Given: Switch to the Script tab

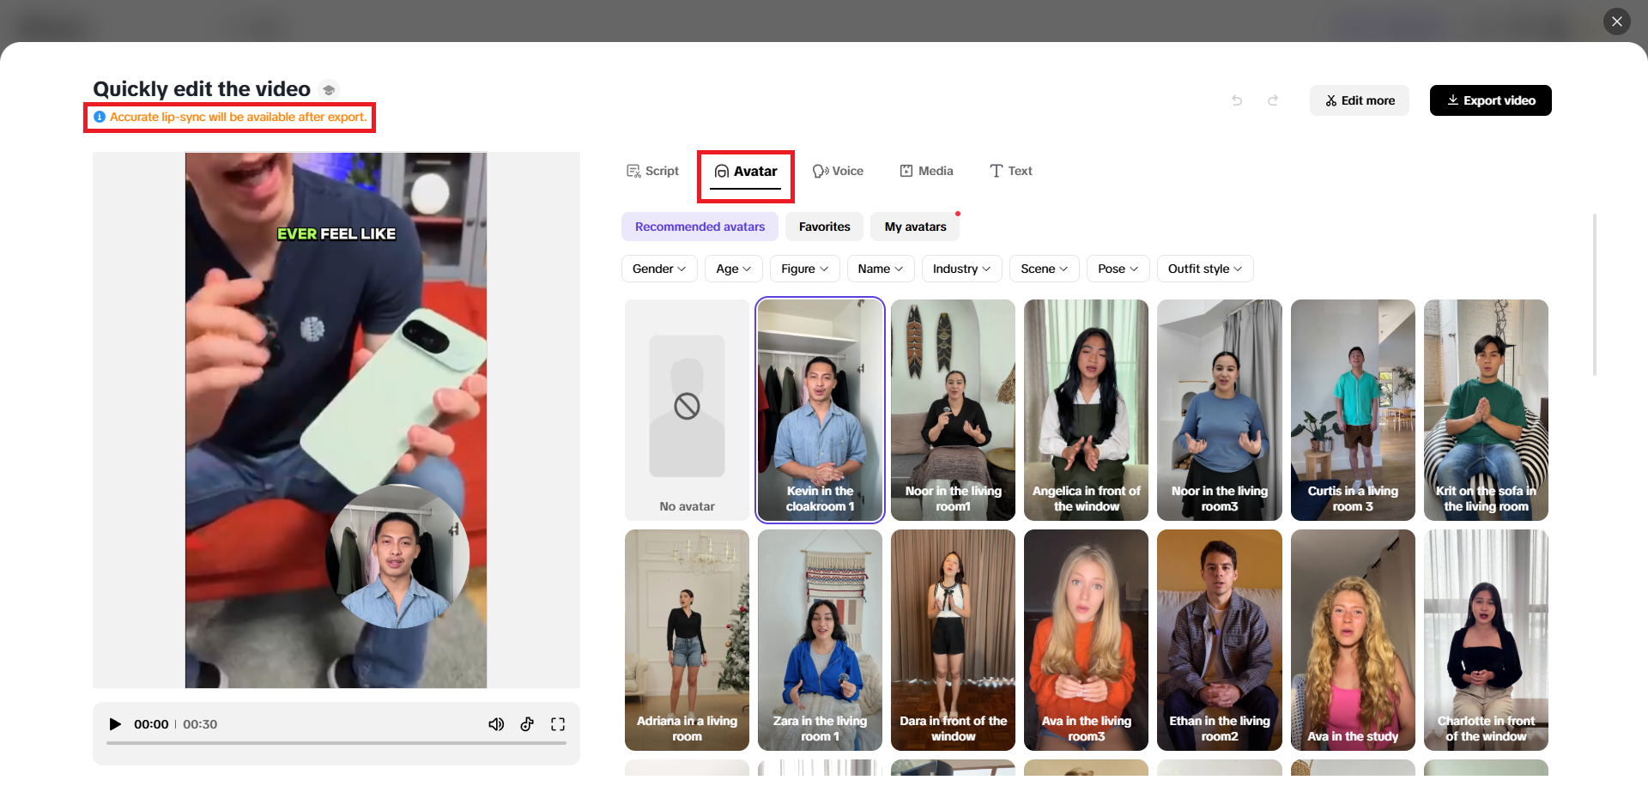Looking at the screenshot, I should point(652,171).
